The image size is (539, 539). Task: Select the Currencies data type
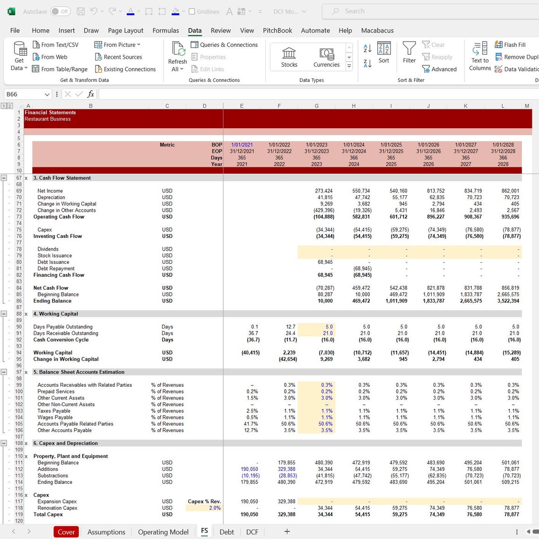coord(326,56)
